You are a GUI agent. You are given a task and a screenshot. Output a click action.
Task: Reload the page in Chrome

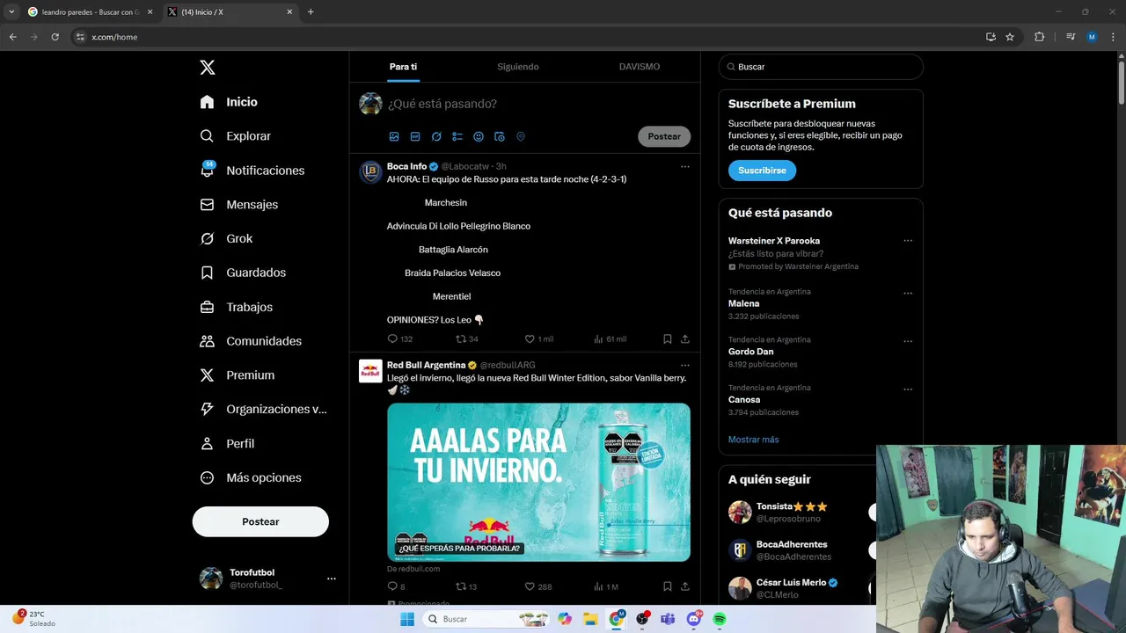55,37
